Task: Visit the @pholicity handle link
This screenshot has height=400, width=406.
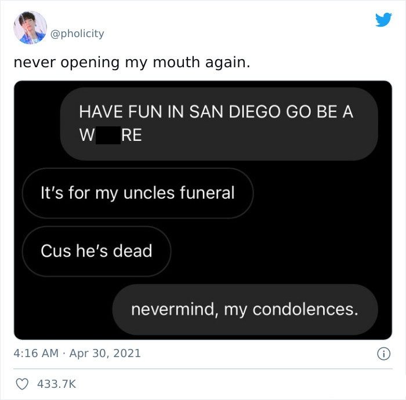Action: coord(77,34)
